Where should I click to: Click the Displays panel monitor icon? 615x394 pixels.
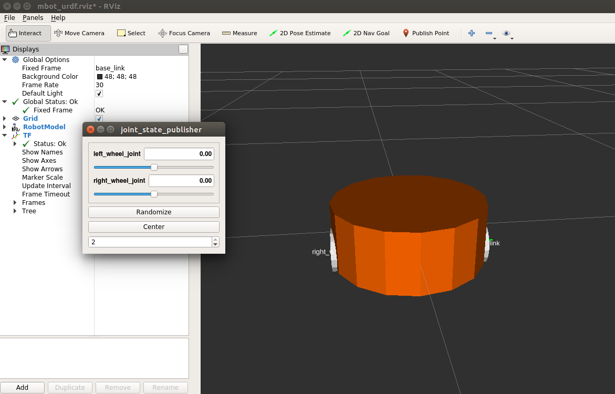5,49
